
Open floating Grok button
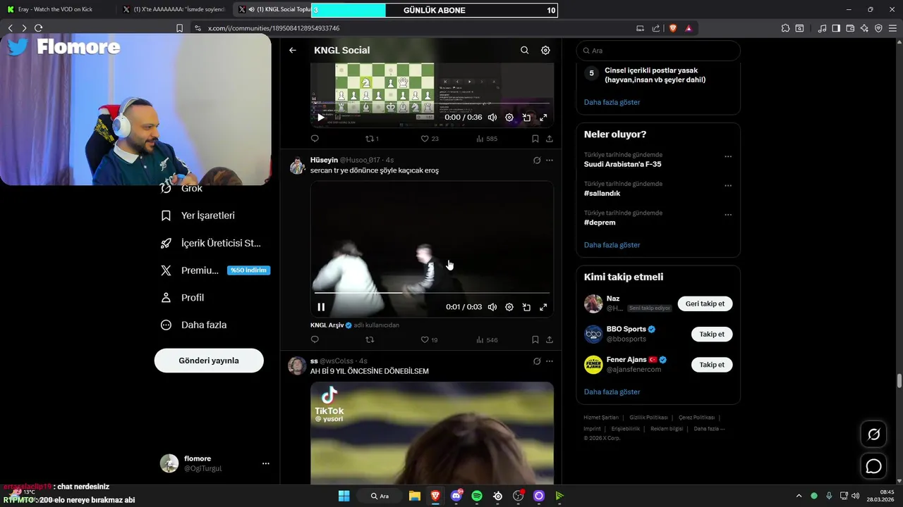[873, 434]
